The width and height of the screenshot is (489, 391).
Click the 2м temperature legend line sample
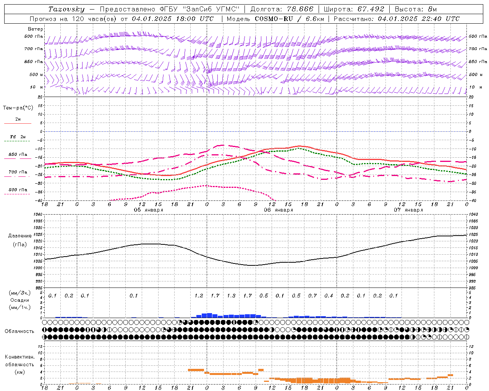coord(18,123)
